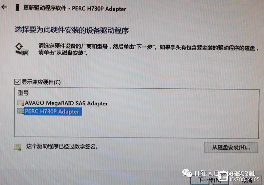Click the device icon beside the window title
This screenshot has height=185, width=264.
(17, 8)
